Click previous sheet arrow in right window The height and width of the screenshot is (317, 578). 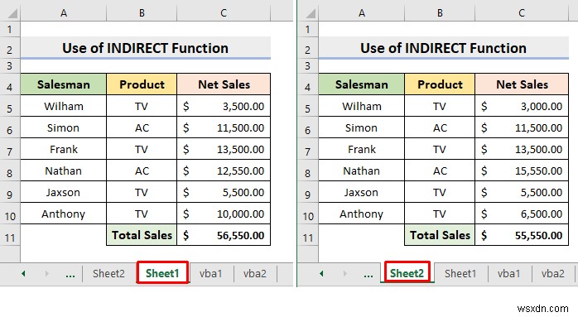[321, 273]
